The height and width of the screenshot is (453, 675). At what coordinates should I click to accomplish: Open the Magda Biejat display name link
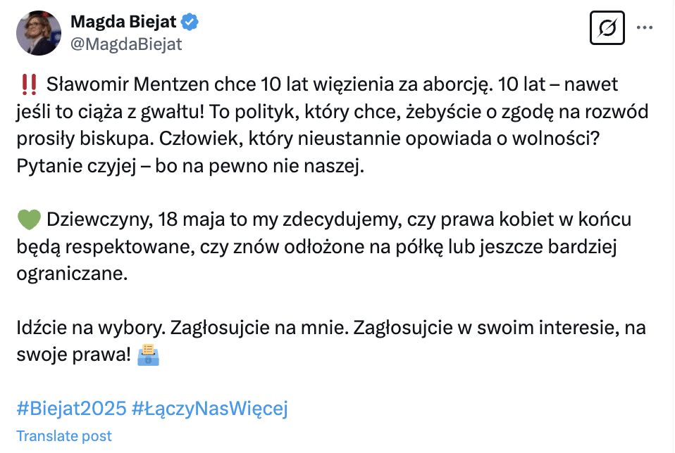click(x=123, y=22)
